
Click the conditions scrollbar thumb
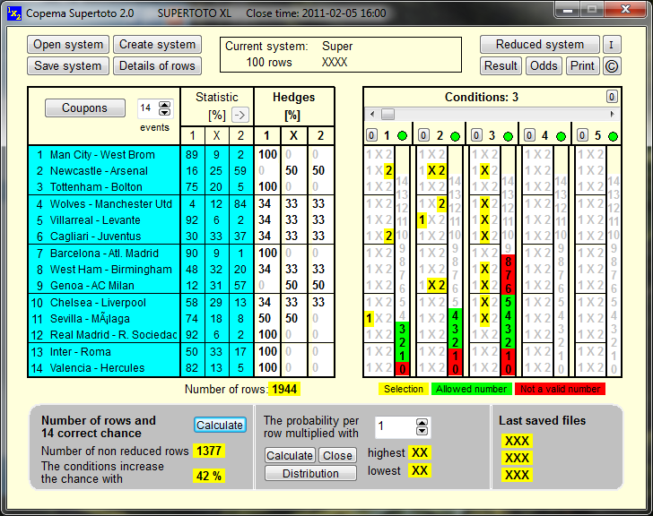388,114
